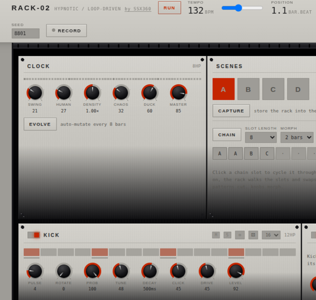Open the Slot Length dropdown
316x300 pixels.
pyautogui.click(x=261, y=137)
